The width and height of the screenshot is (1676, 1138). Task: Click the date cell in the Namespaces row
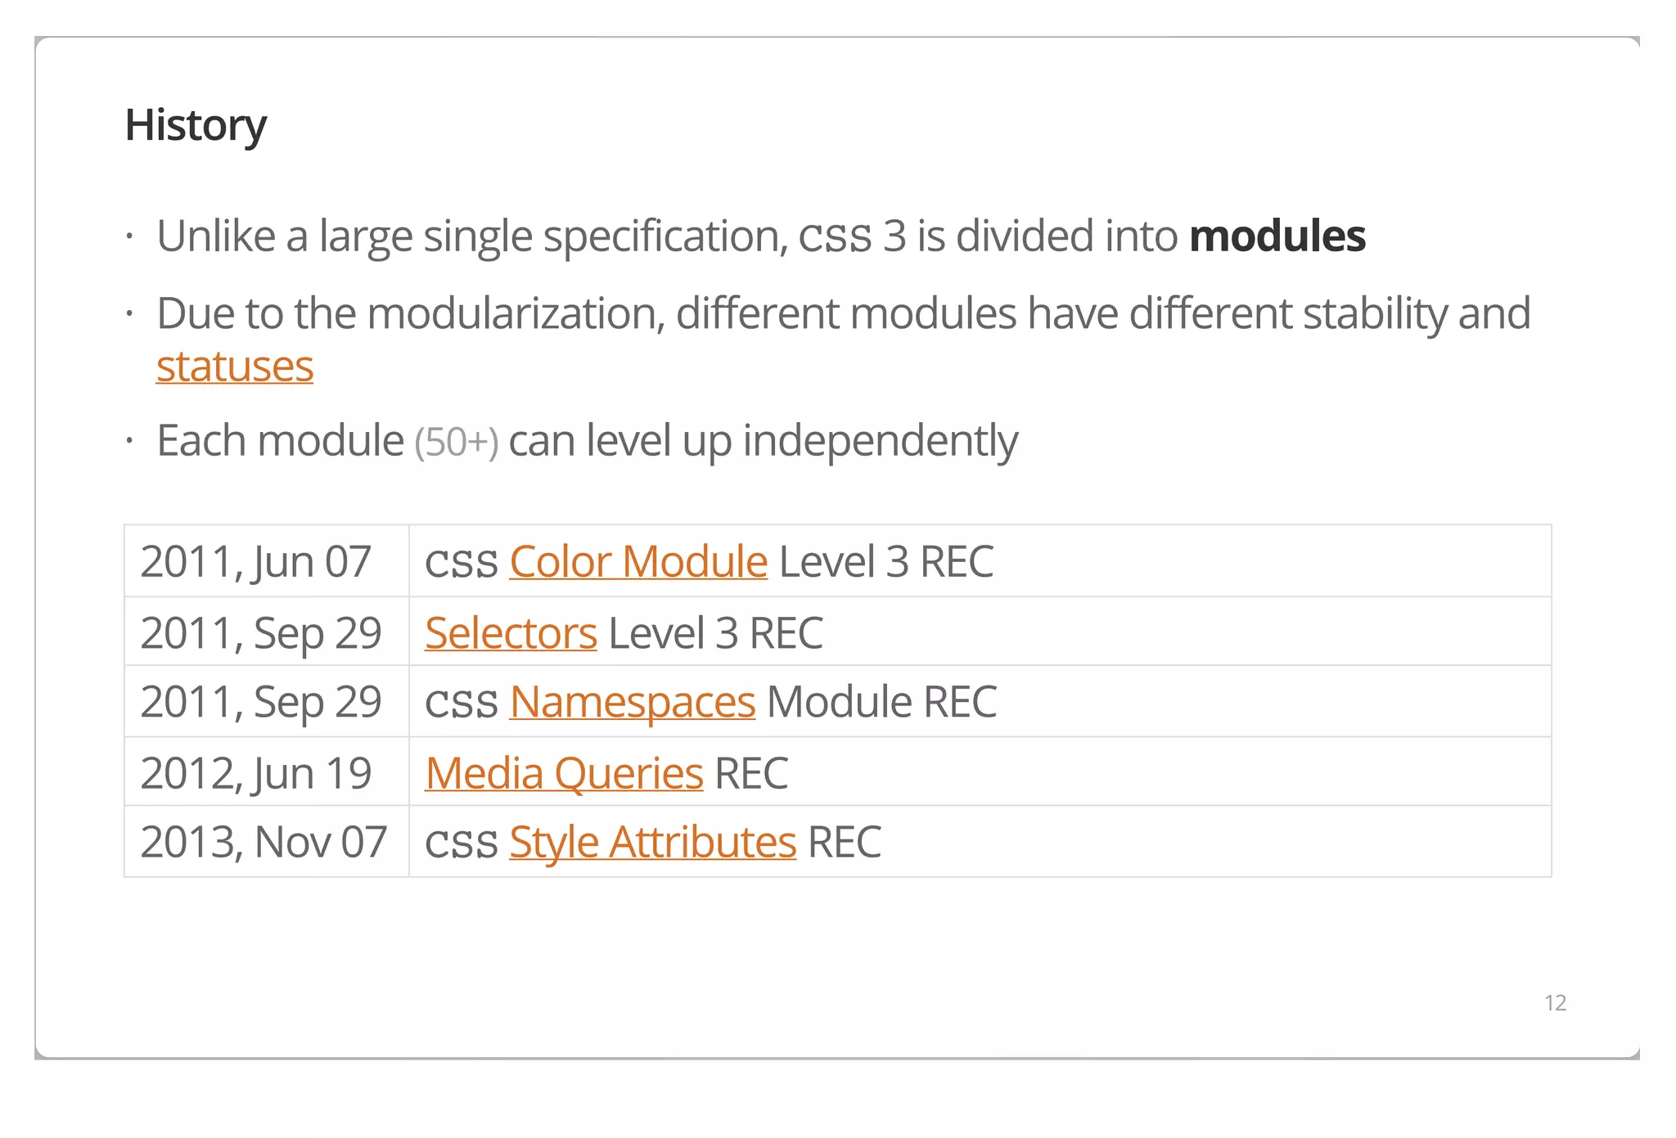(261, 702)
